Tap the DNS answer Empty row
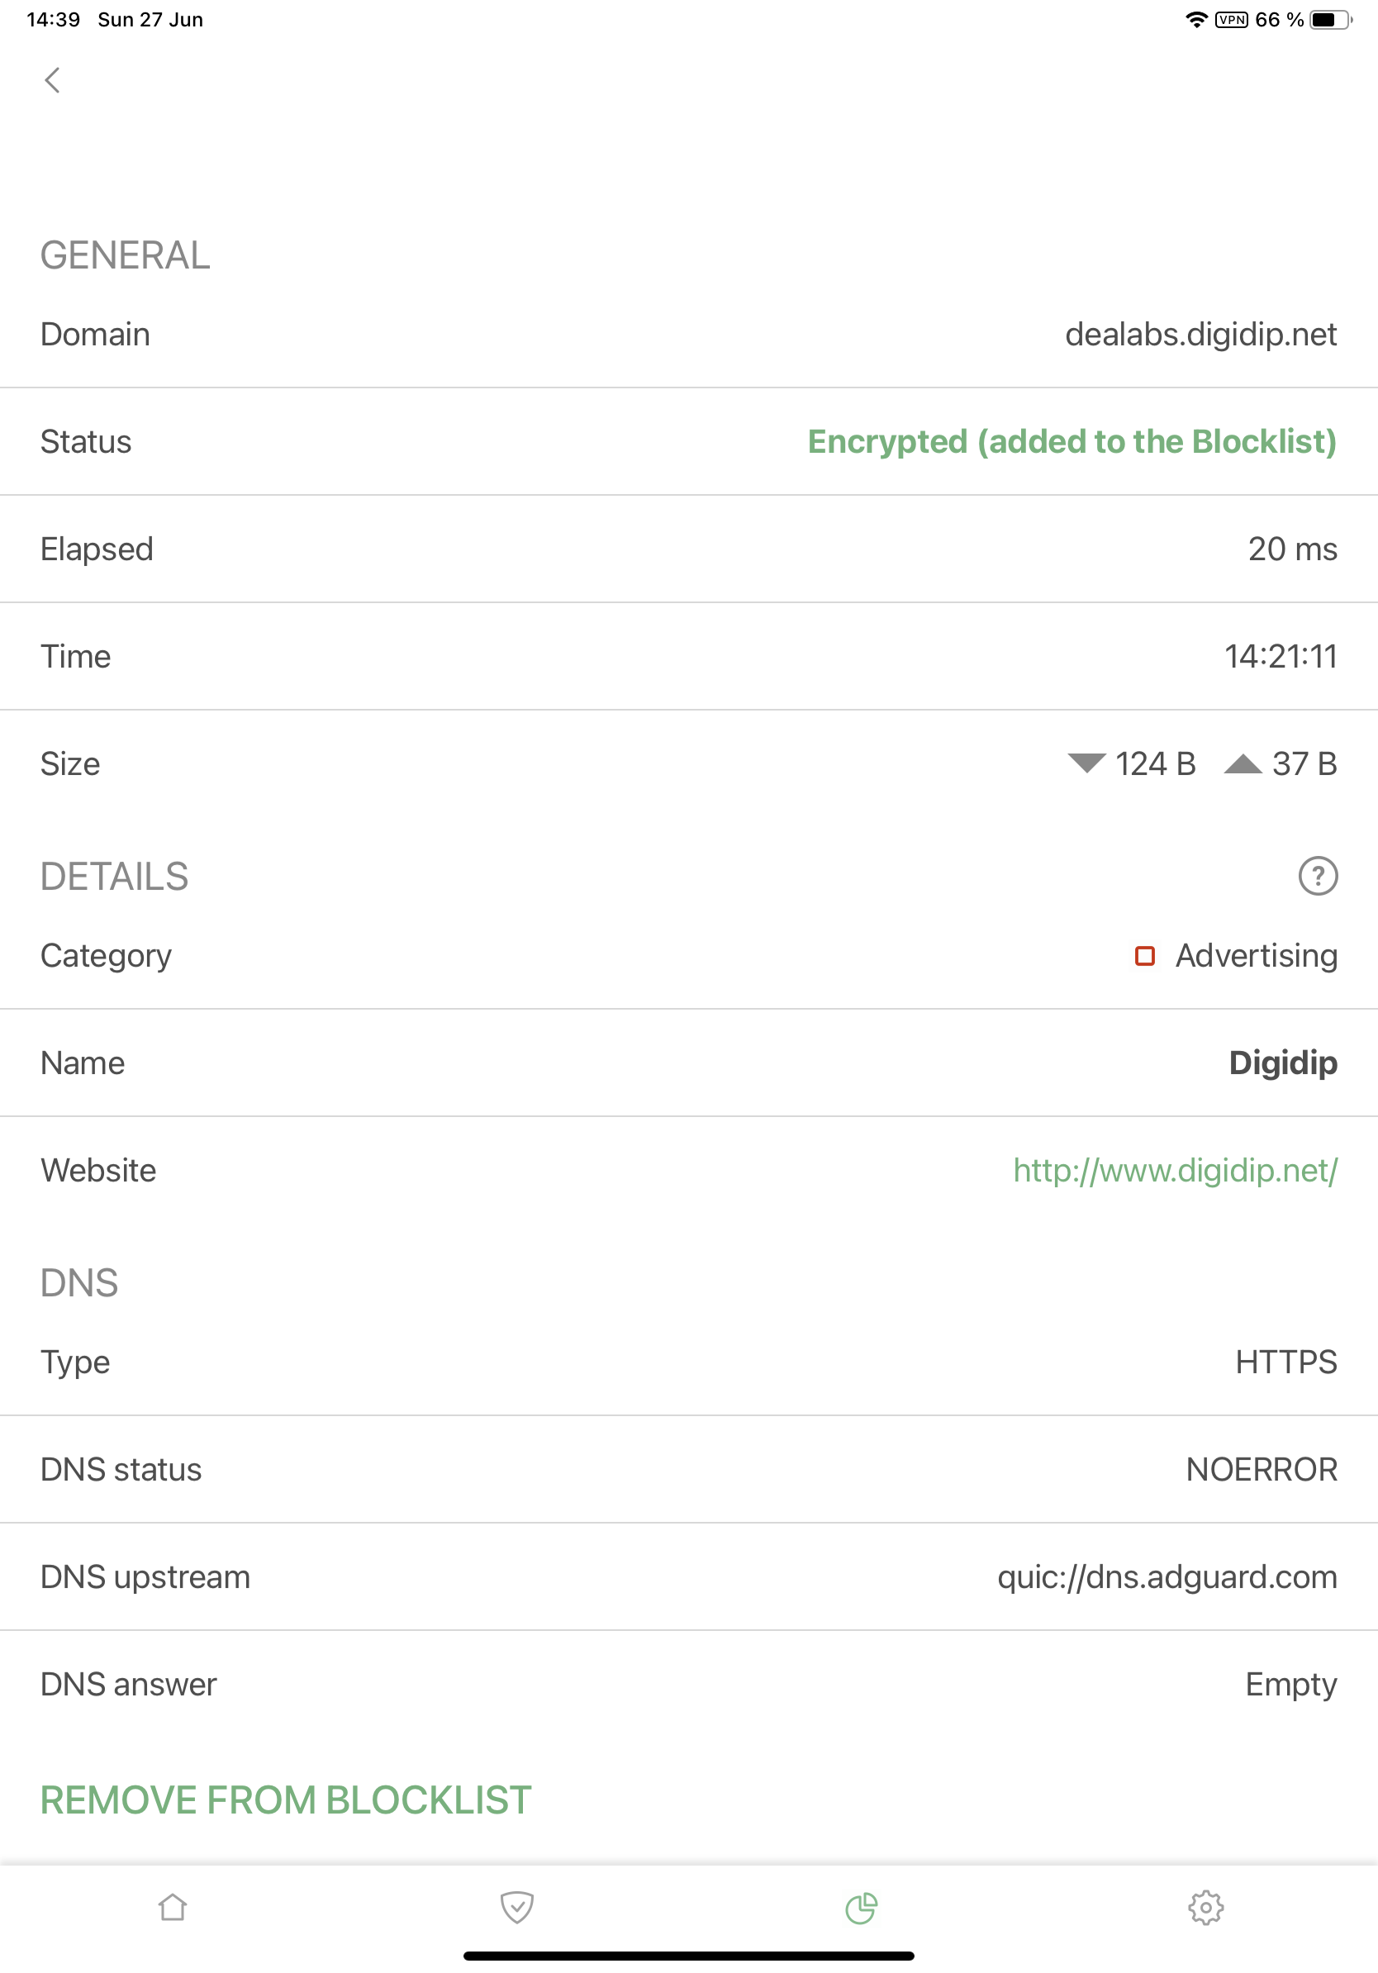Screen dimensions: 1378x1973 pos(1291,1685)
